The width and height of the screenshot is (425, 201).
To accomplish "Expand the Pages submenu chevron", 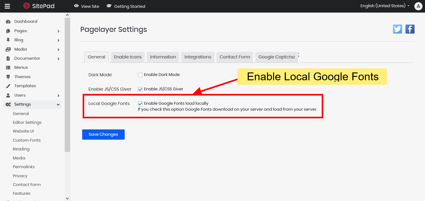I will point(58,31).
